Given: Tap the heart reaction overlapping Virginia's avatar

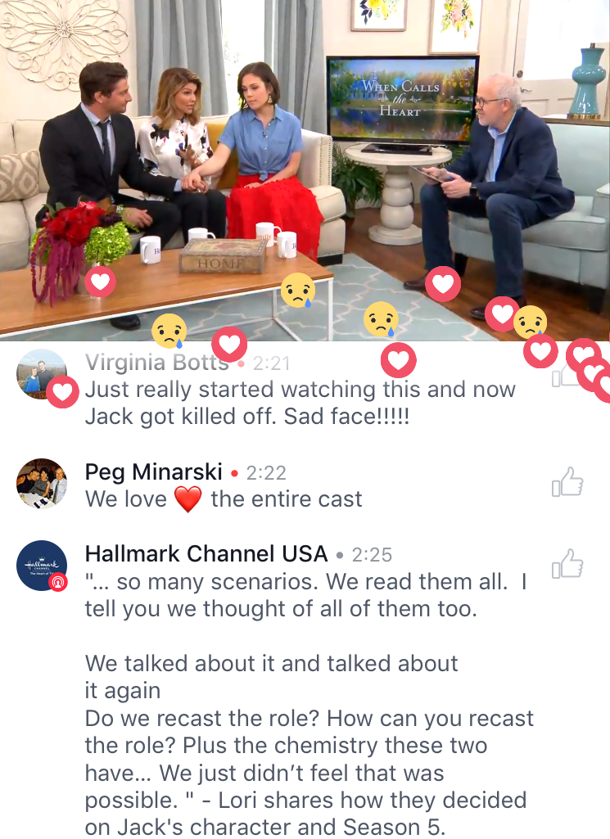Looking at the screenshot, I should tap(62, 392).
